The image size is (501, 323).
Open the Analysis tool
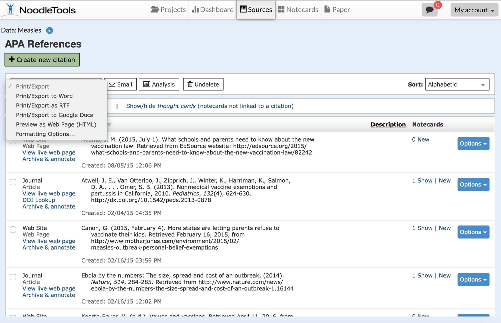pos(159,84)
